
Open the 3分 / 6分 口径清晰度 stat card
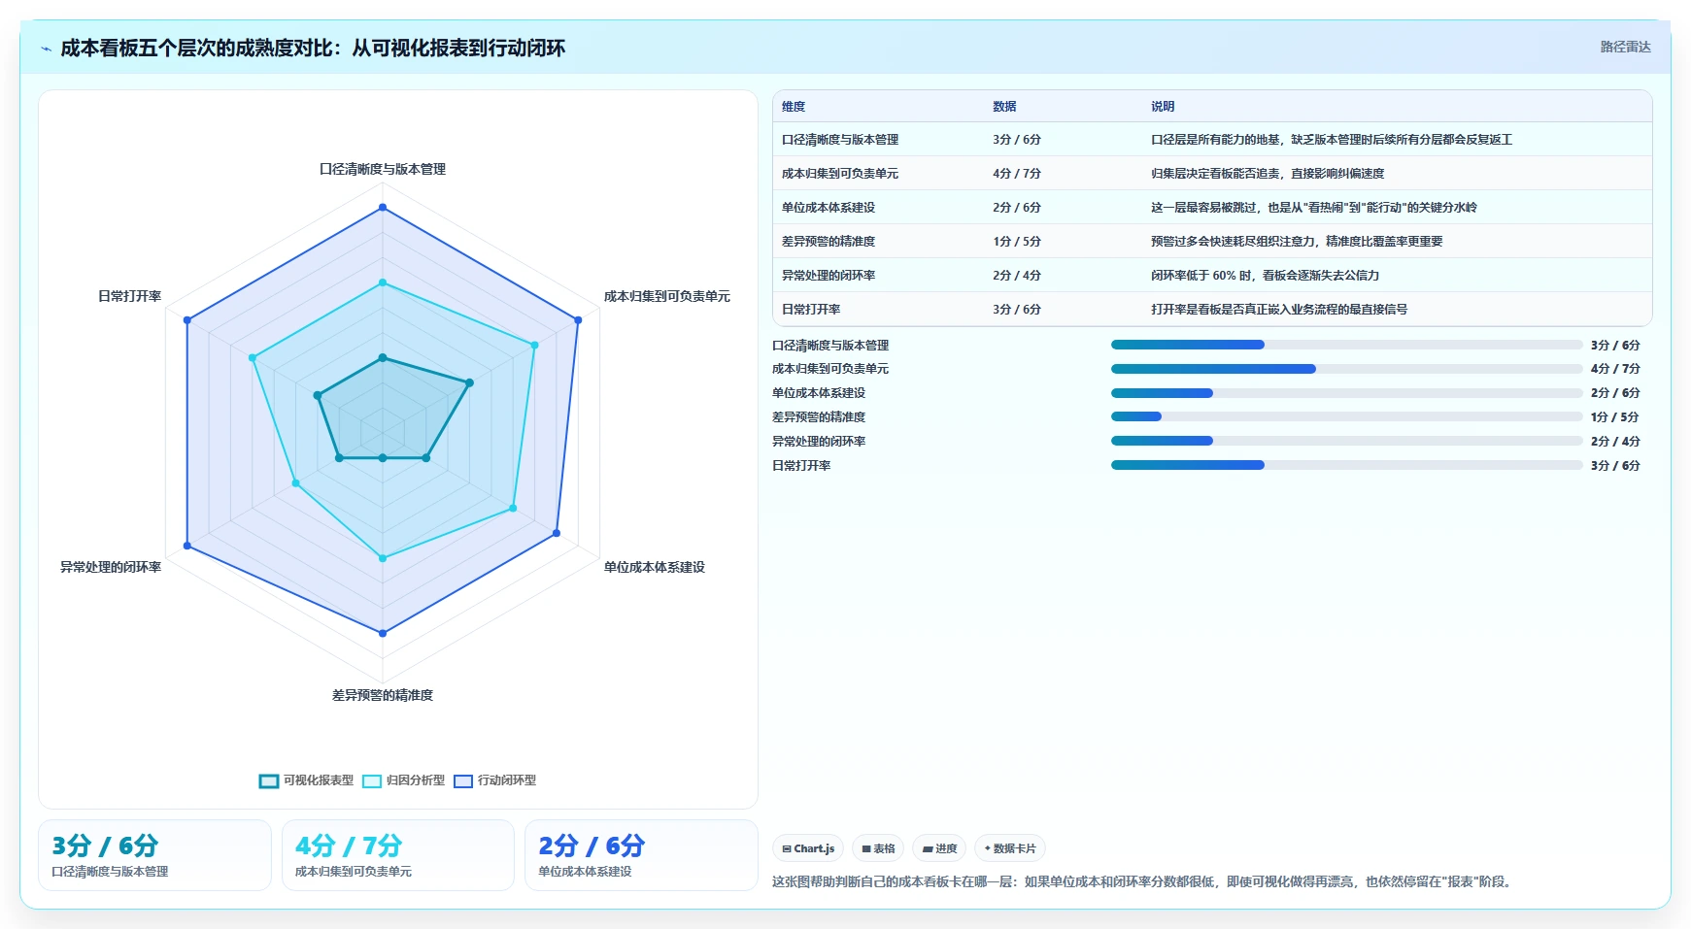[154, 855]
